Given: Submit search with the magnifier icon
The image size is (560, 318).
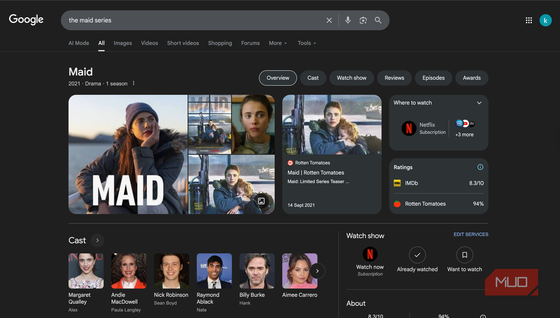Looking at the screenshot, I should [x=378, y=20].
